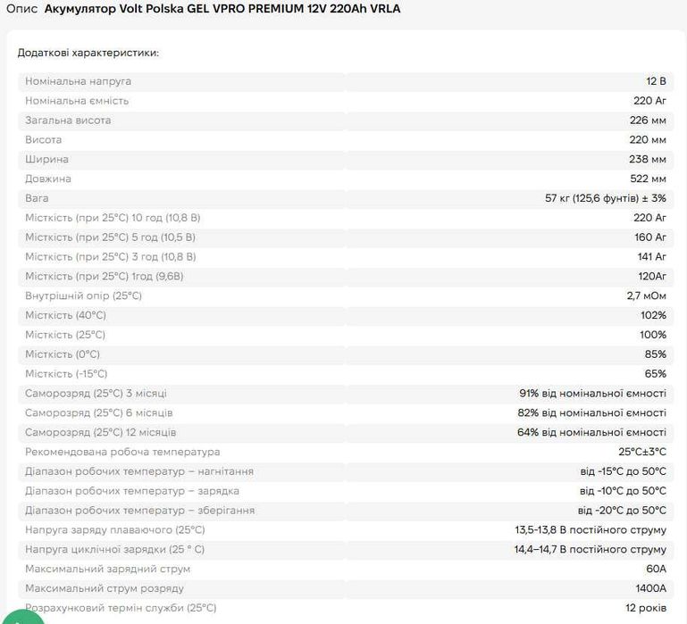Image resolution: width=687 pixels, height=624 pixels.
Task: Click the 'Місткість (0°C)' label
Action: [x=63, y=354]
